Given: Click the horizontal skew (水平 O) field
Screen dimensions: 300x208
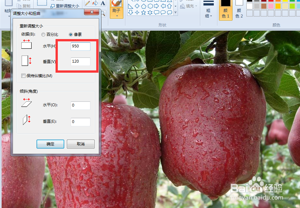Looking at the screenshot, I should (x=80, y=105).
